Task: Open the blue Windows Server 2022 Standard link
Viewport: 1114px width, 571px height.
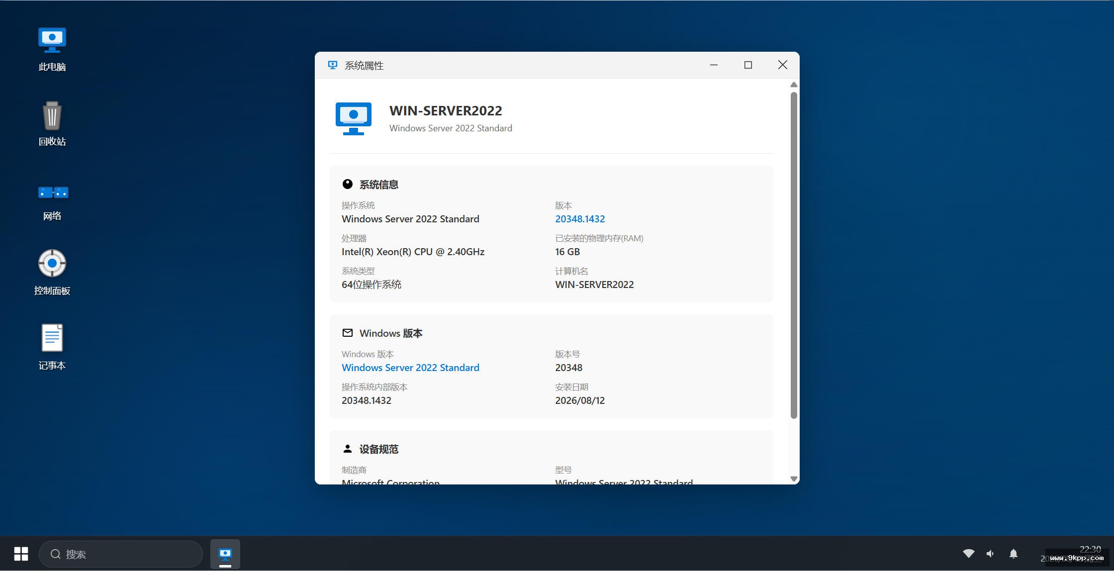Action: [410, 368]
